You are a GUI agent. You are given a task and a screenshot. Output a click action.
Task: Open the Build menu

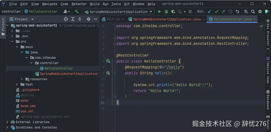click(x=95, y=4)
